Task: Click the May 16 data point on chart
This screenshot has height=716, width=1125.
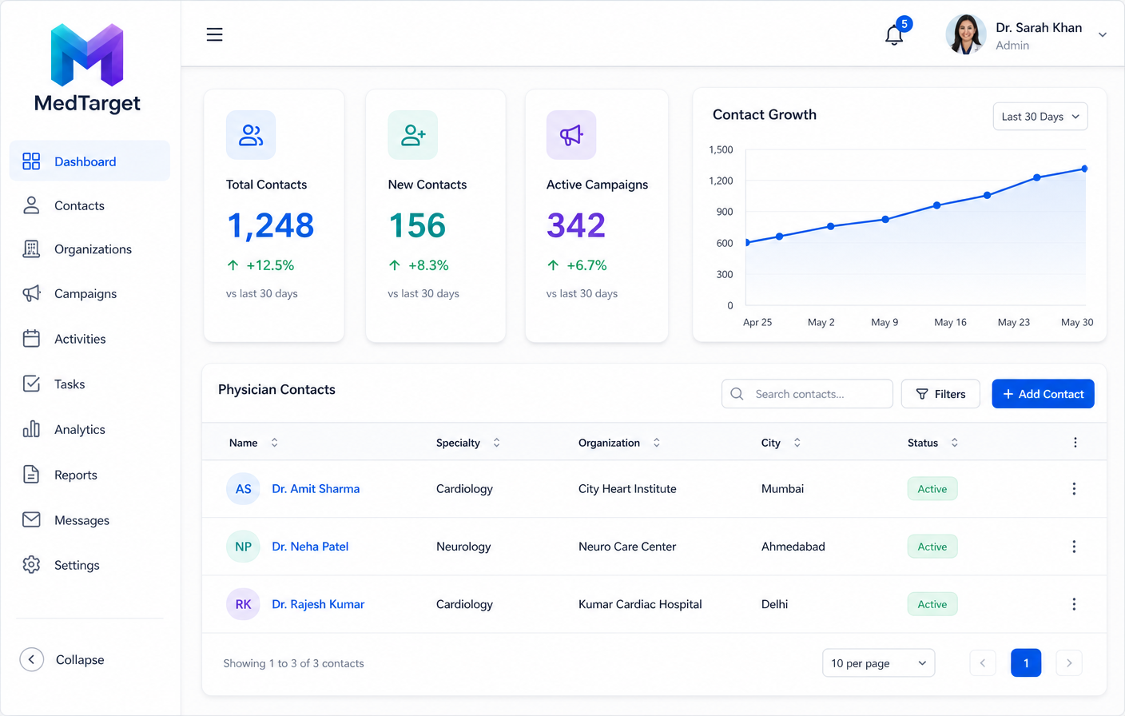Action: [x=937, y=205]
